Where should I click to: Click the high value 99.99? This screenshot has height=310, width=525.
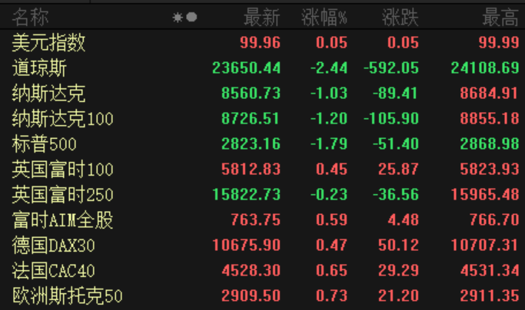499,43
